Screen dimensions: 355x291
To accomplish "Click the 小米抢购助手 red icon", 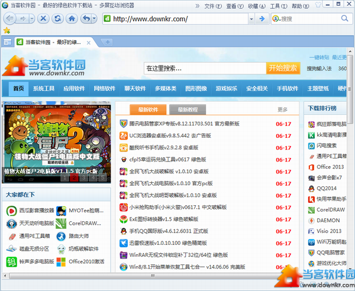I will pyautogui.click(x=124, y=207).
